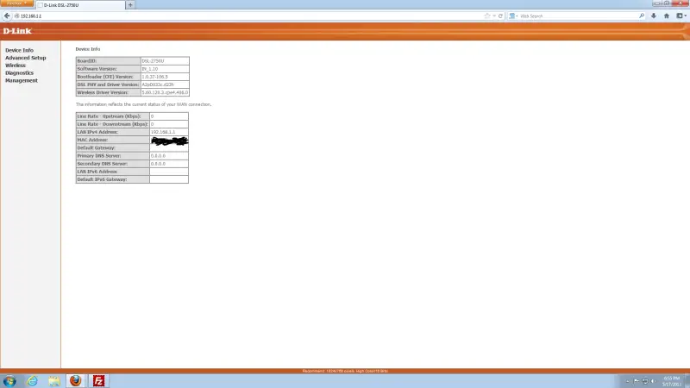The image size is (690, 388).
Task: Open Advanced Setup in the sidebar
Action: click(26, 58)
